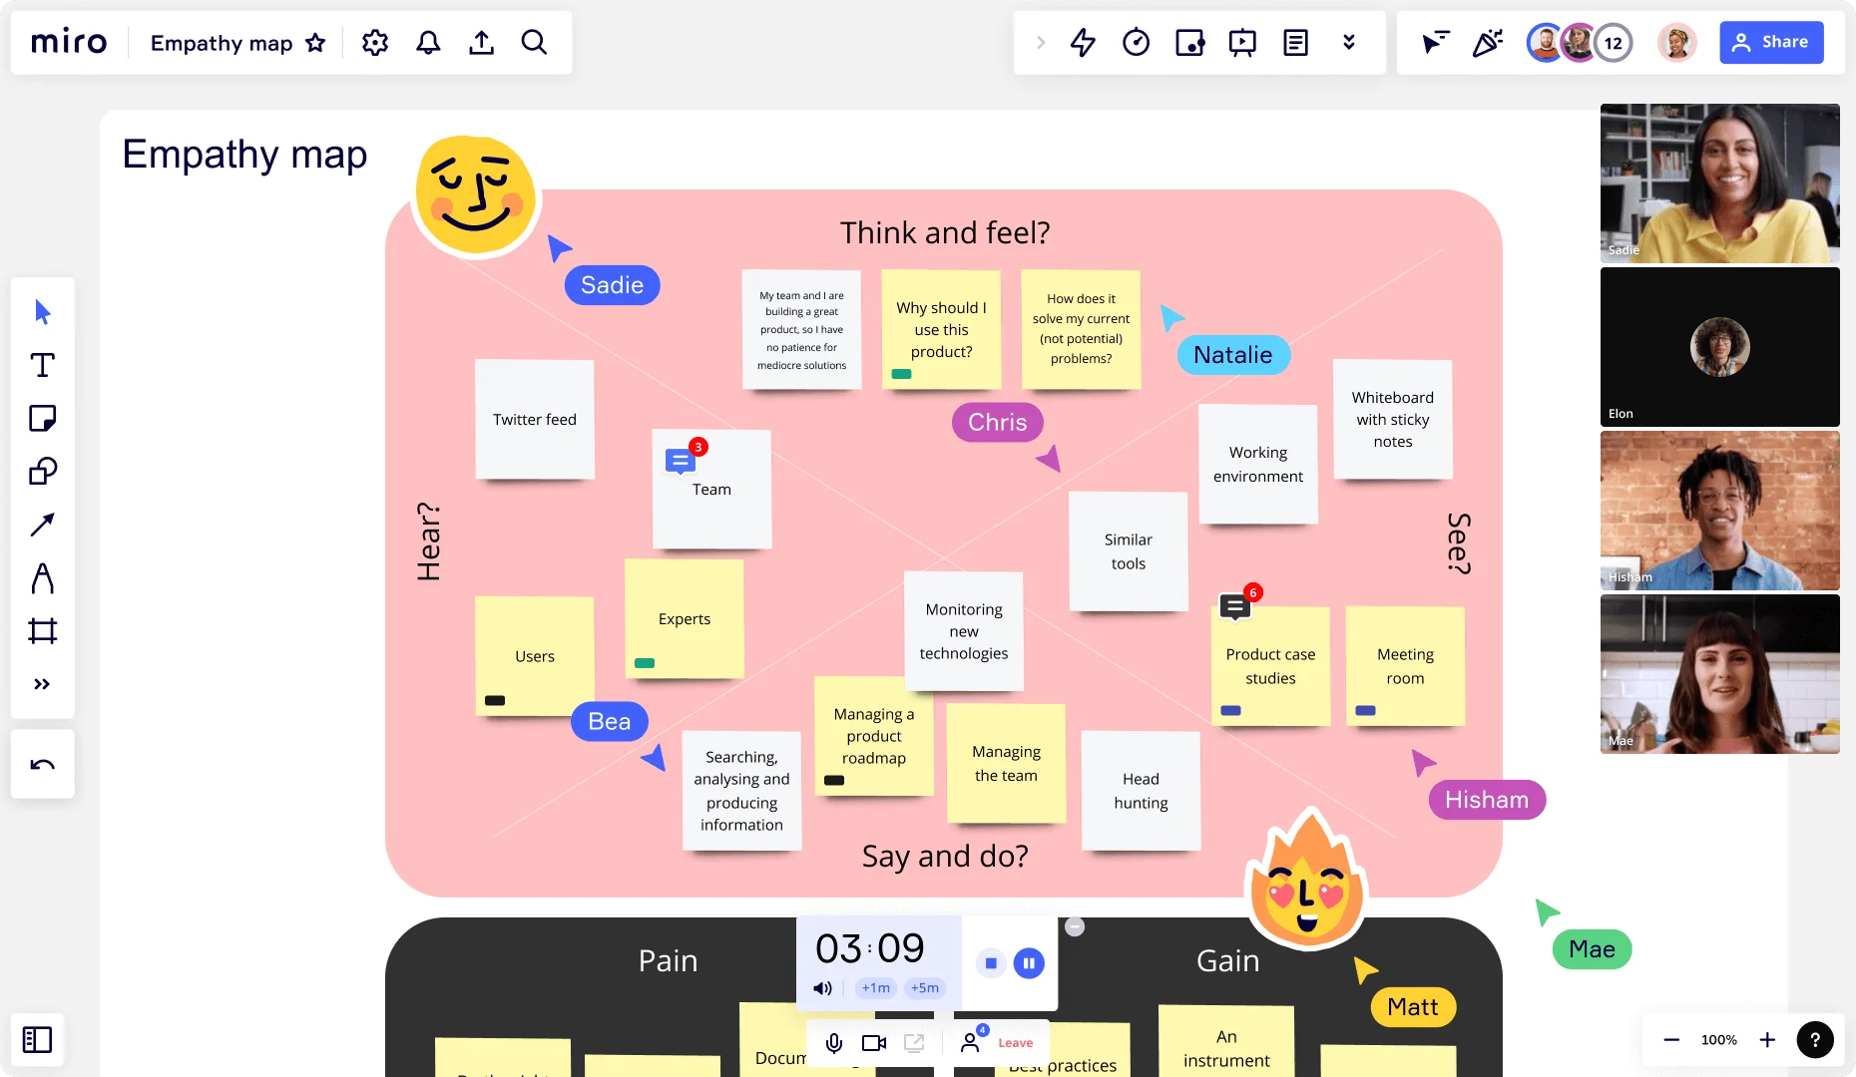Open Sadie's video thumbnail
This screenshot has width=1856, height=1077.
1720,183
